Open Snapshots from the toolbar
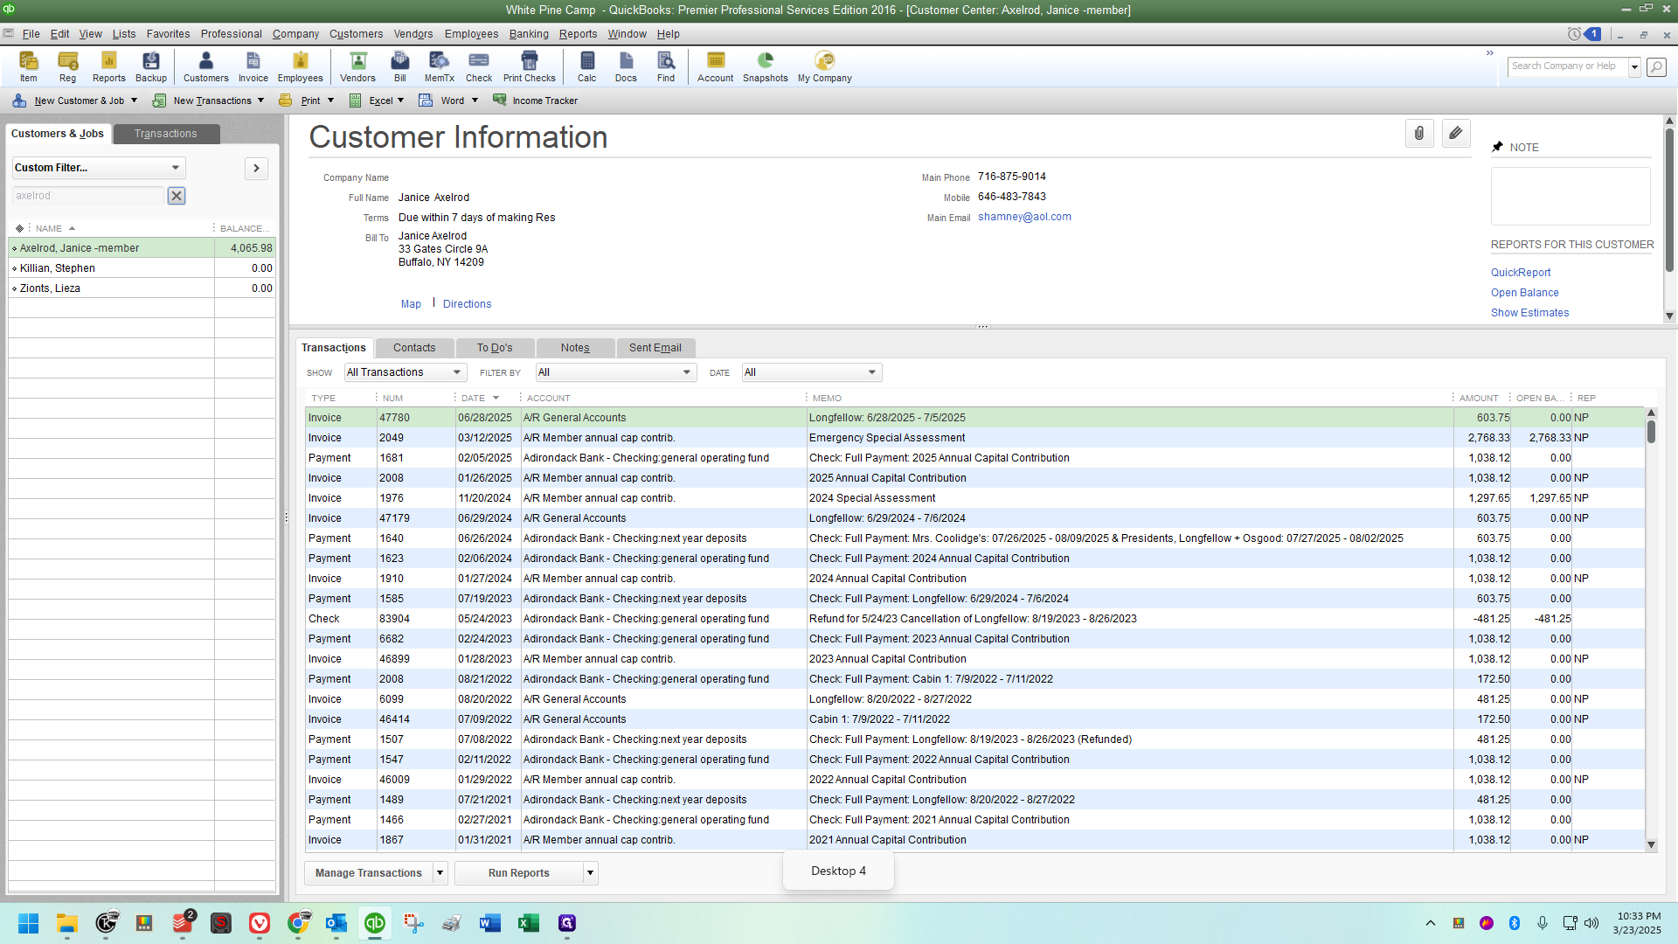This screenshot has width=1678, height=944. pyautogui.click(x=766, y=66)
